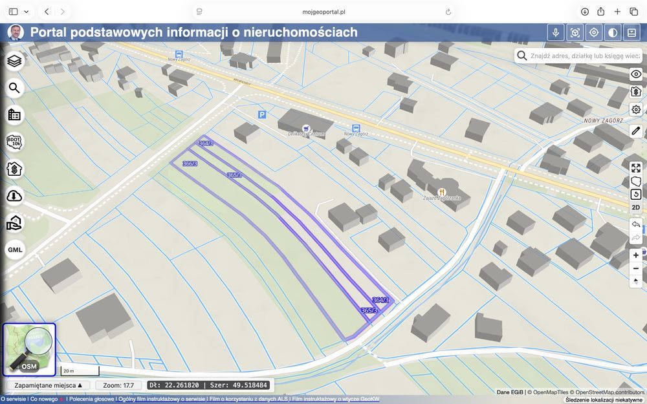The image size is (647, 404).
Task: Open the map layers panel
Action: coord(15,61)
